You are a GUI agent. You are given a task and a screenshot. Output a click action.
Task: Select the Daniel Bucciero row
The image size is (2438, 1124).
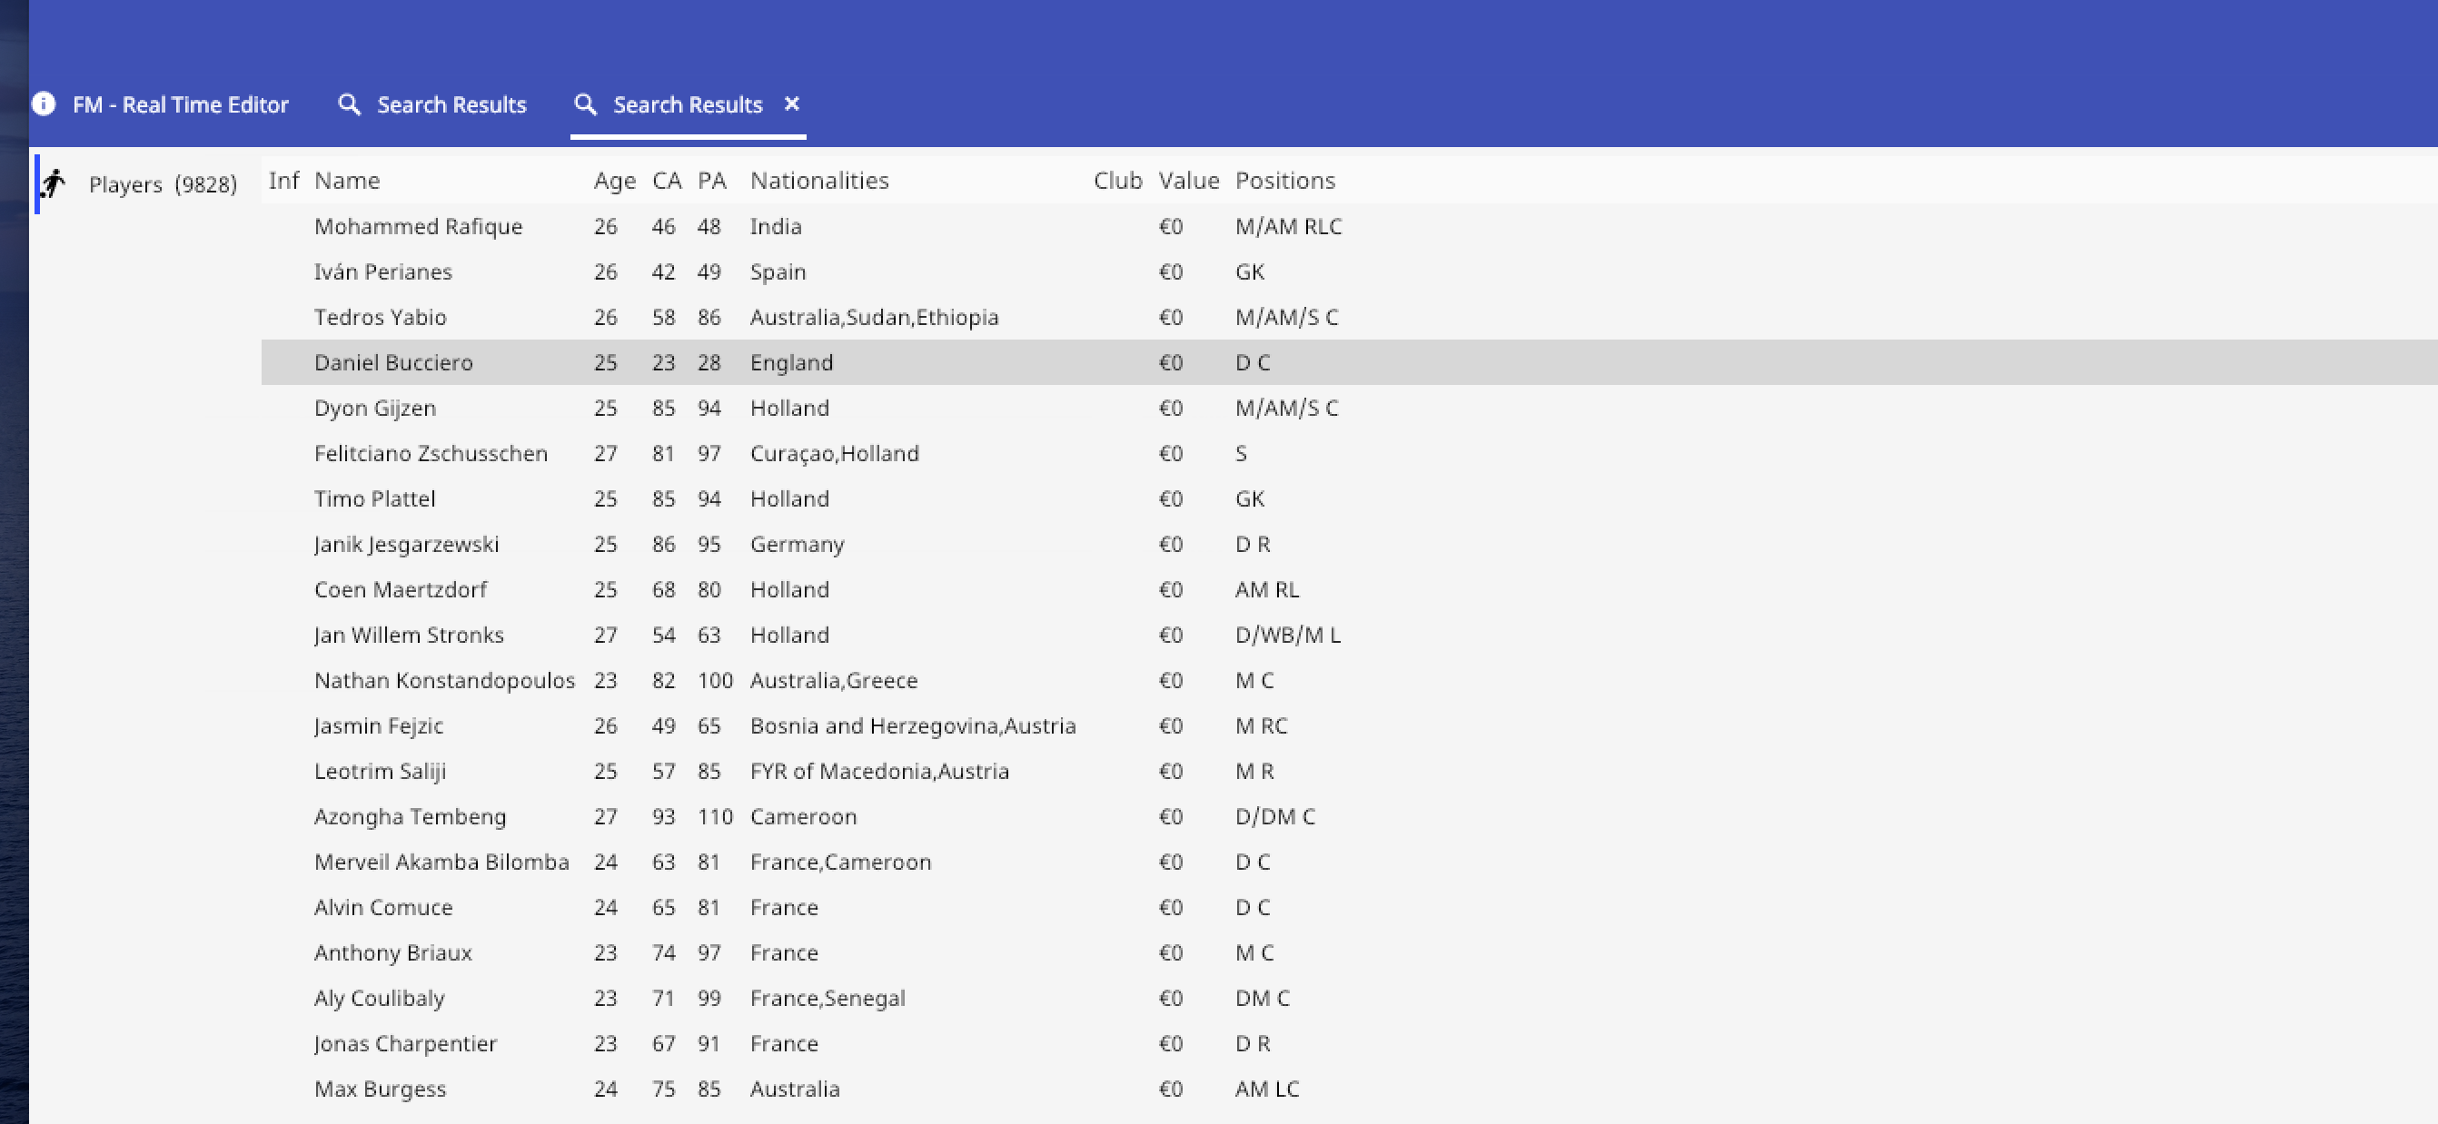click(x=392, y=362)
